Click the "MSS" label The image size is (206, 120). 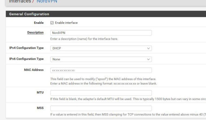pyautogui.click(x=40, y=108)
